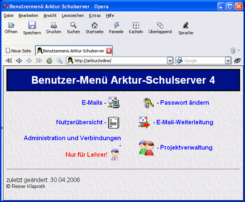245x202 pixels.
Task: Click the penguin icon in address bar
Action: (x=70, y=61)
